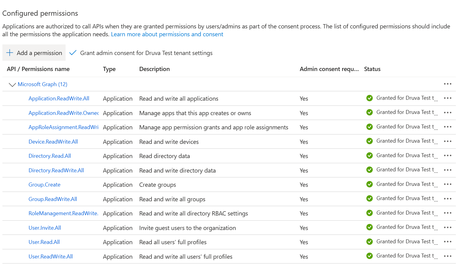This screenshot has height=272, width=461.
Task: Click the plus icon on Add a permission
Action: click(10, 53)
